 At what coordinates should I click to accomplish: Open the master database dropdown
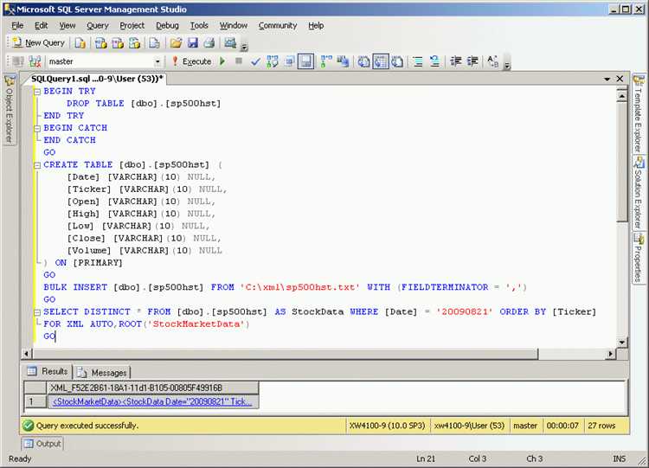click(157, 61)
